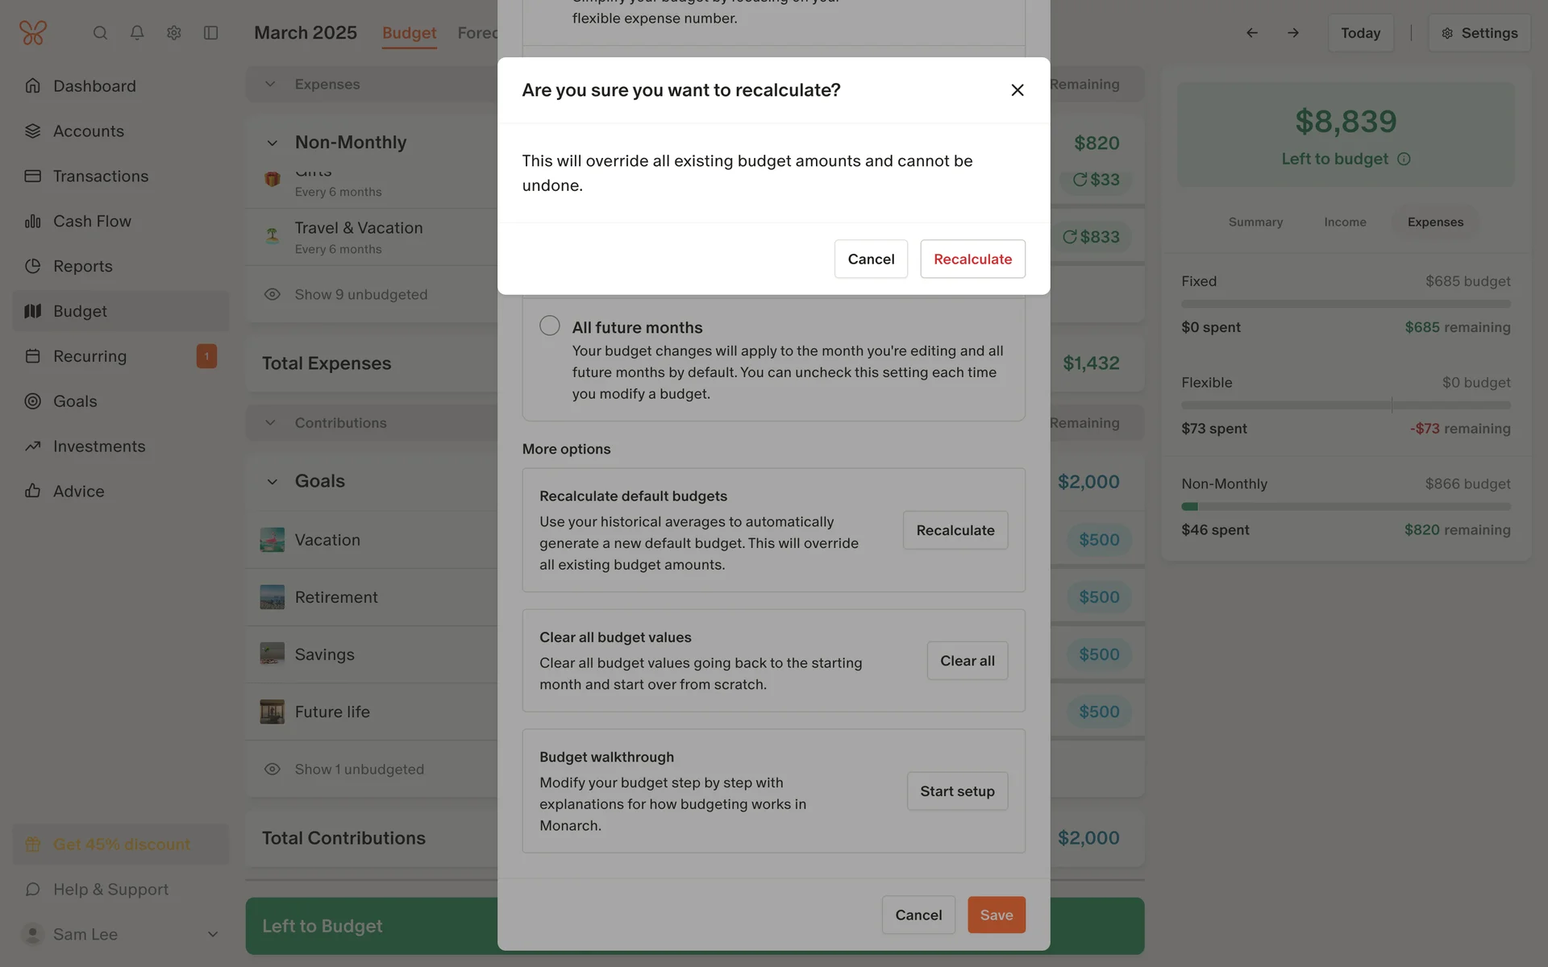
Task: Switch to the Summary tab
Action: click(x=1255, y=222)
